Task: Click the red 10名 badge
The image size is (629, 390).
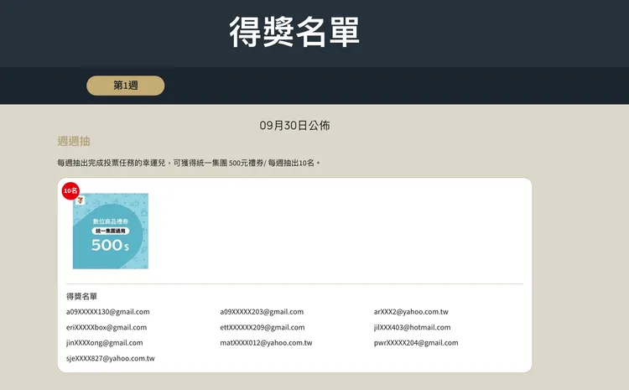Action: tap(70, 191)
